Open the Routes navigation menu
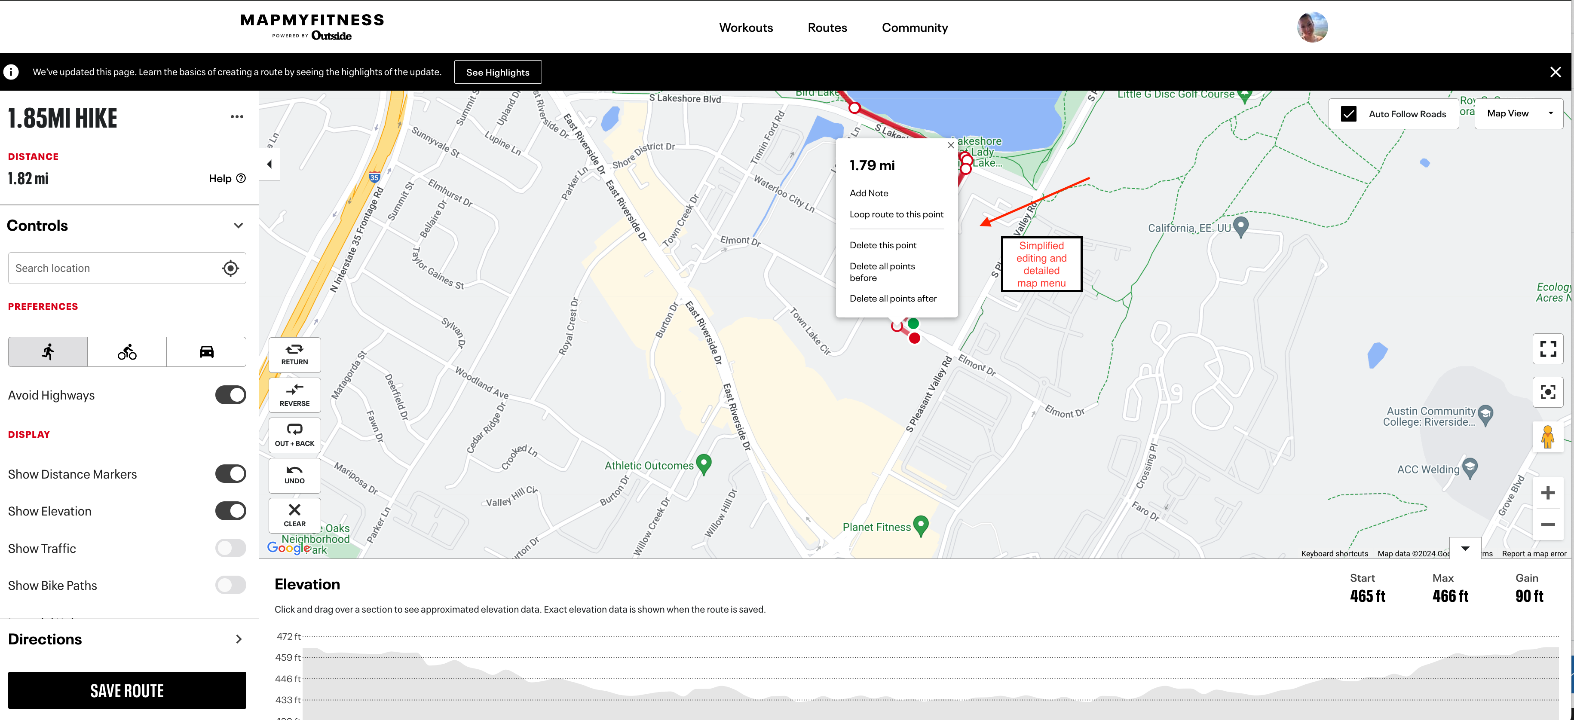This screenshot has width=1574, height=720. click(827, 27)
